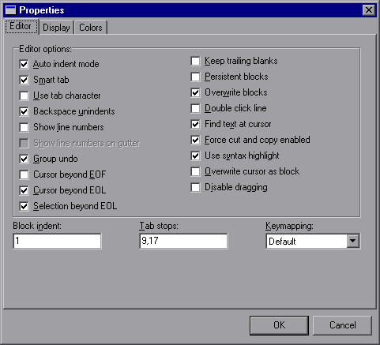This screenshot has width=380, height=345.
Task: Toggle Group undo checkbox
Action: [x=24, y=159]
